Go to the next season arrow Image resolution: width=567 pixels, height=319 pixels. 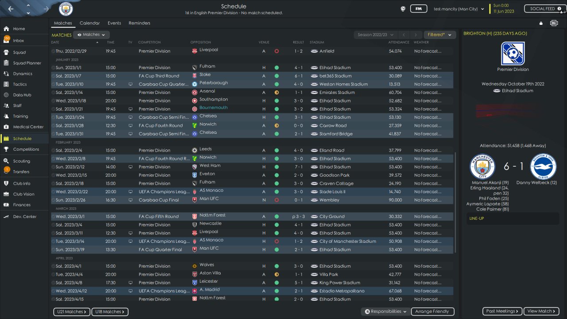[x=416, y=35]
